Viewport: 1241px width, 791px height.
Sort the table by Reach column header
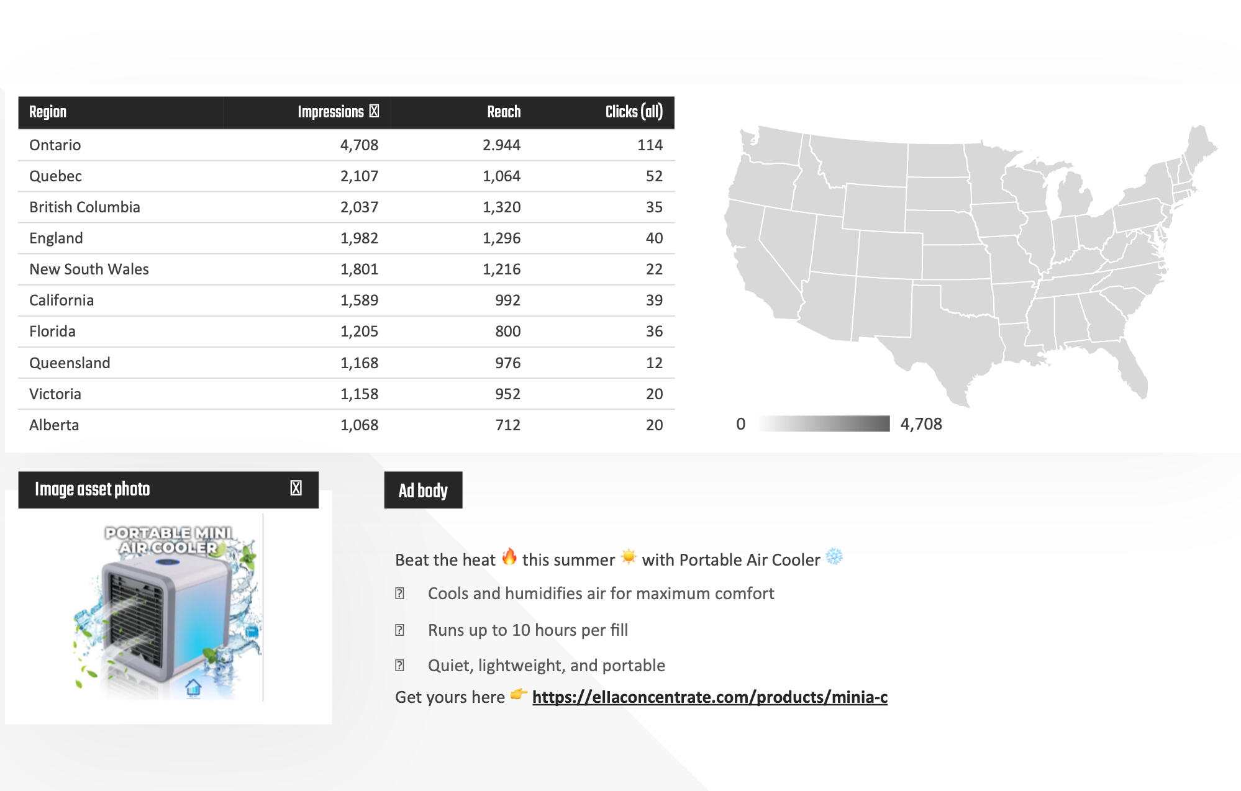coord(504,112)
